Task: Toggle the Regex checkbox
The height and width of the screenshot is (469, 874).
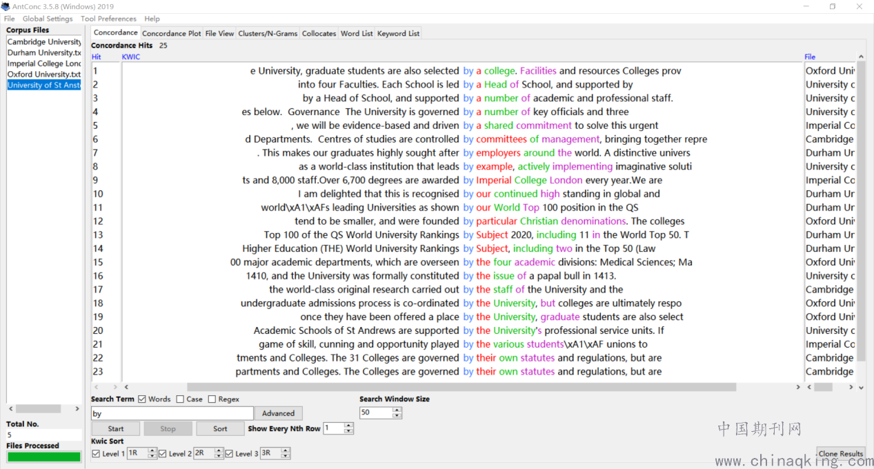Action: [212, 399]
